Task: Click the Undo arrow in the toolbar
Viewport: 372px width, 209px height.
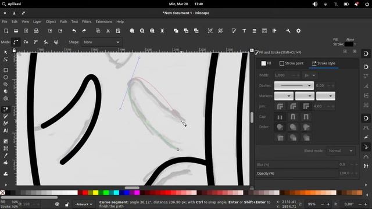Action: tap(74, 31)
